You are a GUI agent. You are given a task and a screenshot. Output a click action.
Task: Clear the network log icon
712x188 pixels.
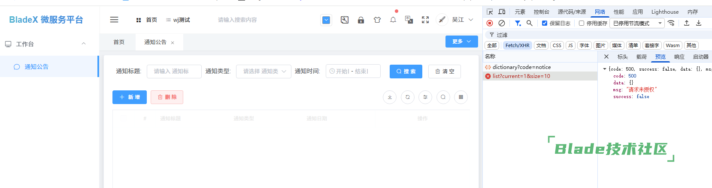coord(502,23)
